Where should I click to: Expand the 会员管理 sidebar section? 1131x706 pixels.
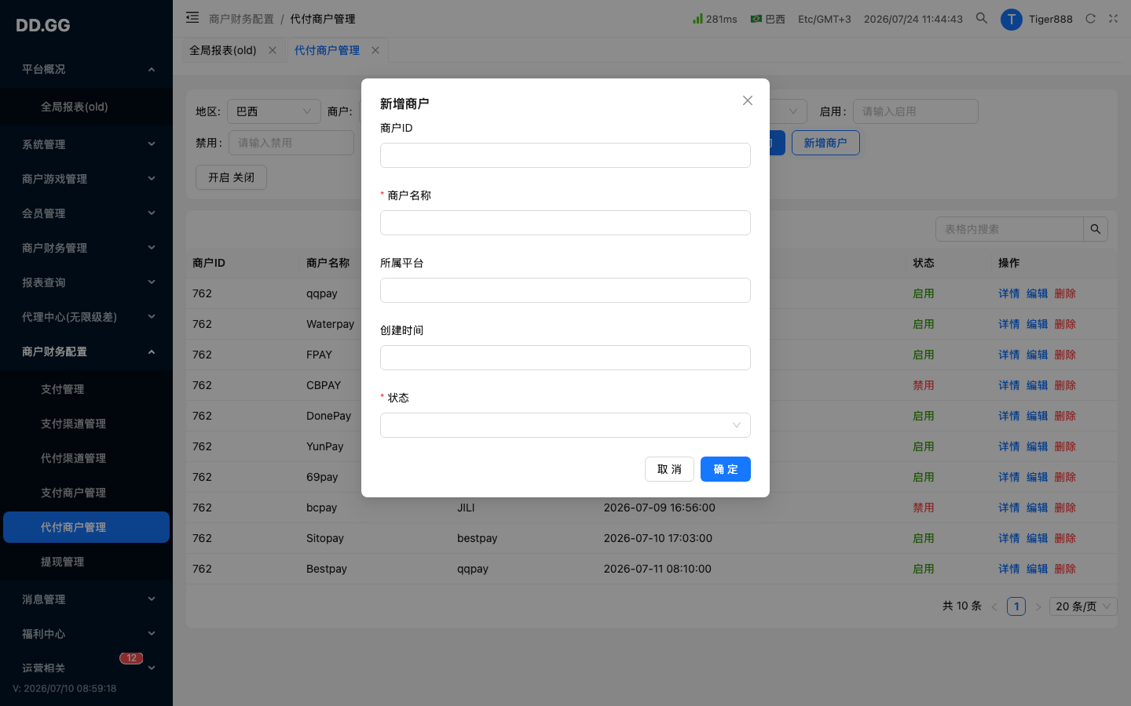[86, 213]
